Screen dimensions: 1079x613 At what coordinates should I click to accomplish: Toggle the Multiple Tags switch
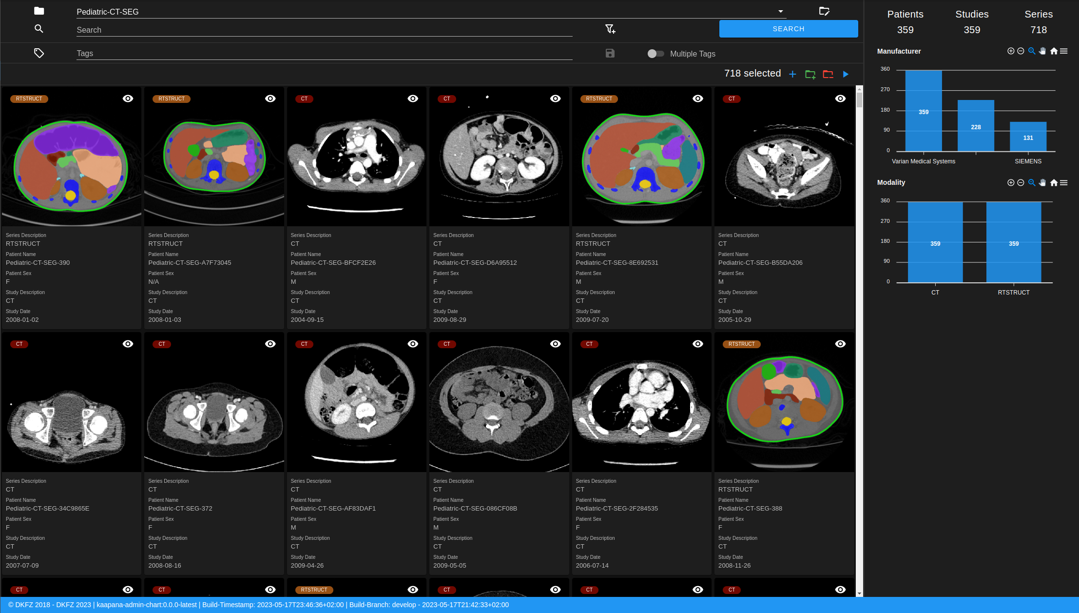pyautogui.click(x=655, y=54)
